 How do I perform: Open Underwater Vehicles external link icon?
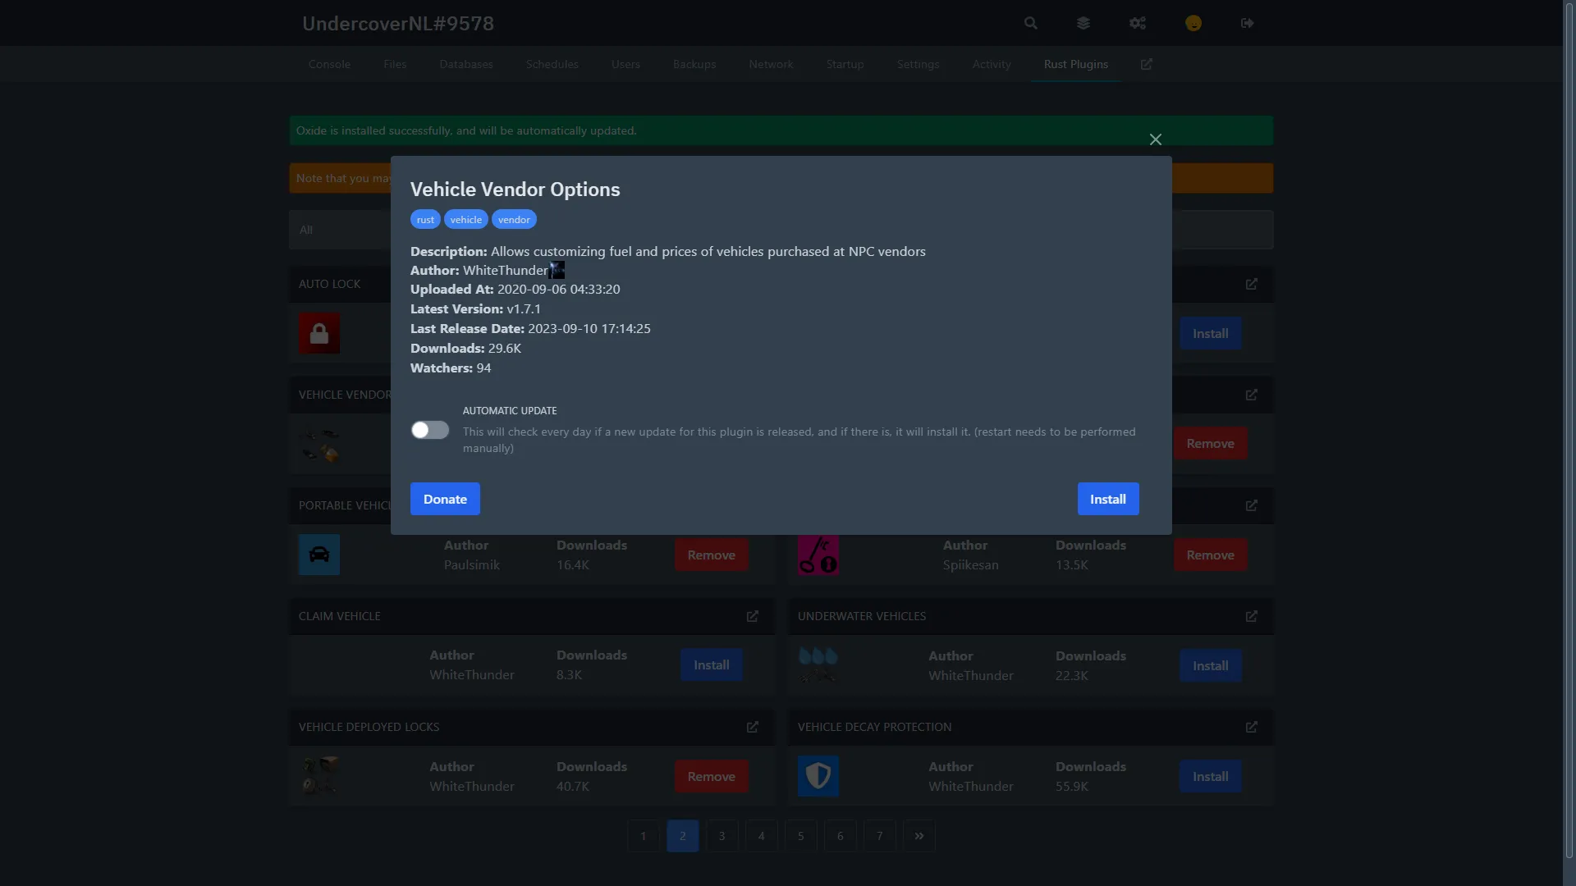(x=1252, y=616)
